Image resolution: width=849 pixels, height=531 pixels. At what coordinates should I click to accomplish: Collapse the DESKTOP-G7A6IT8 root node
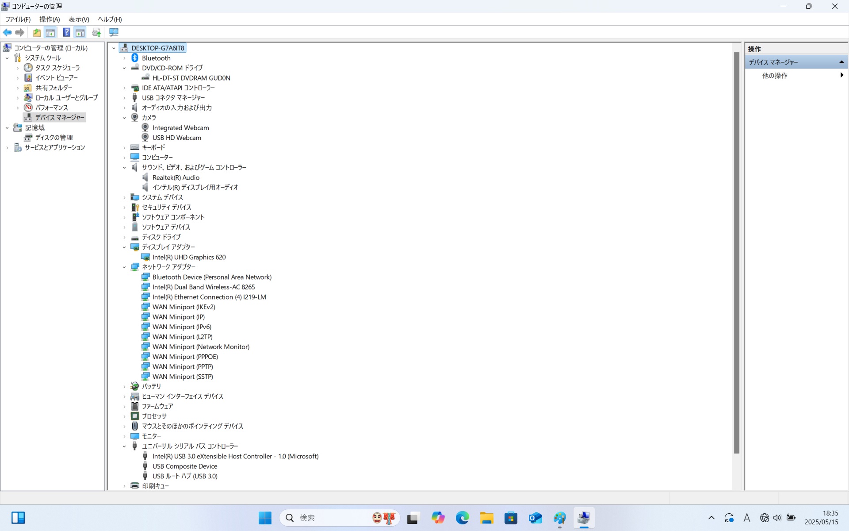point(114,48)
